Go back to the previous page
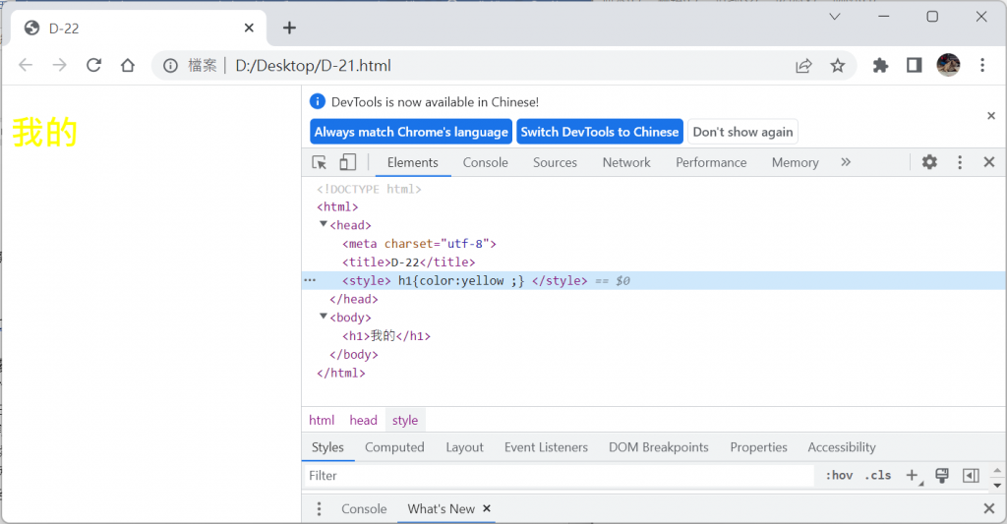The width and height of the screenshot is (1007, 524). pos(26,65)
